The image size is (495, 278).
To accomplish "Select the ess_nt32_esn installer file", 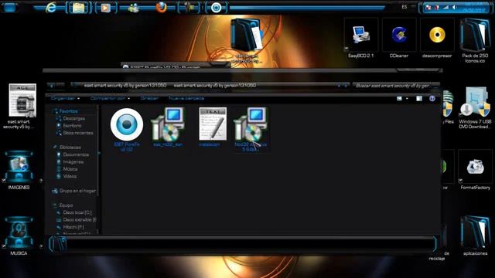I will click(168, 127).
